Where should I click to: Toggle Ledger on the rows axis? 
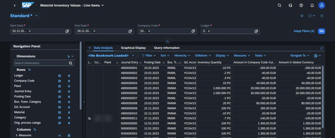pyautogui.click(x=60, y=76)
